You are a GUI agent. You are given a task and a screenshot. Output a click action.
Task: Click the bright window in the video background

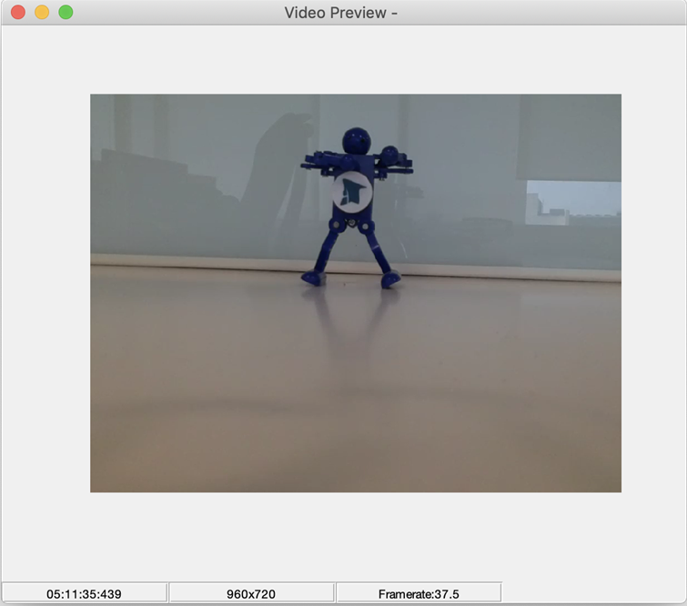point(573,202)
